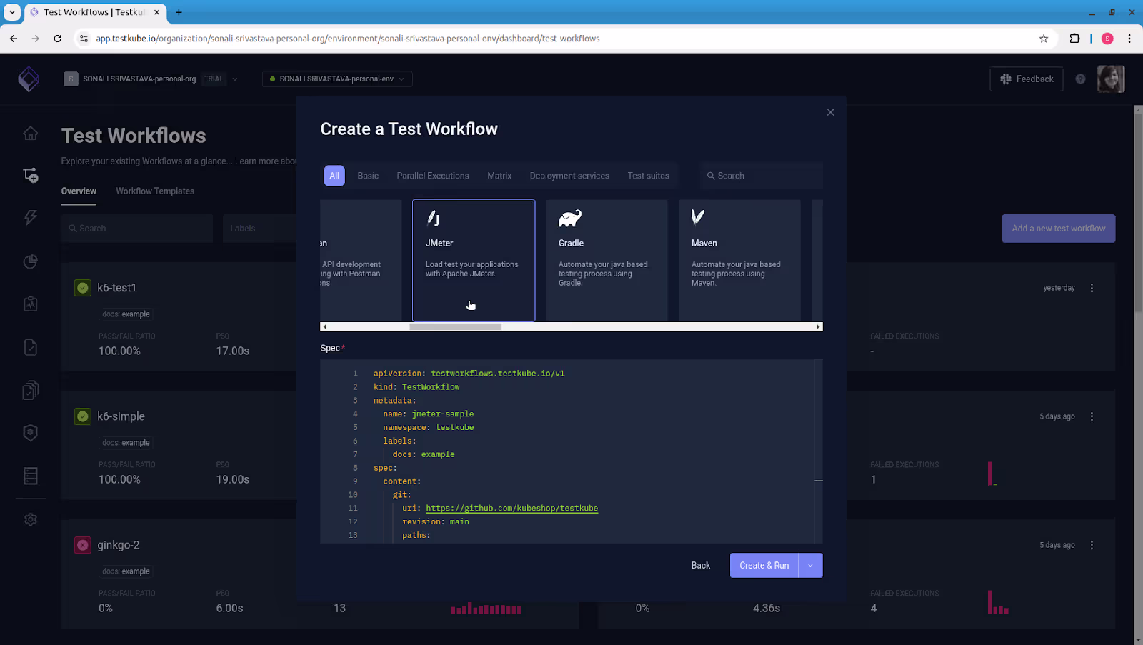
Task: Open the three-dot menu for k6-simple
Action: coord(1092,416)
